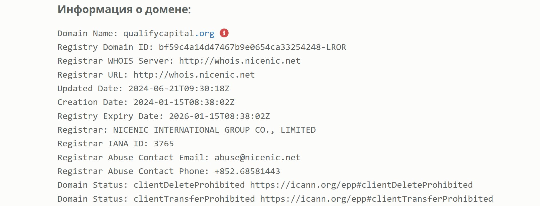Click the clientTransferProhibited status word
The width and height of the screenshot is (540, 206).
(x=194, y=199)
